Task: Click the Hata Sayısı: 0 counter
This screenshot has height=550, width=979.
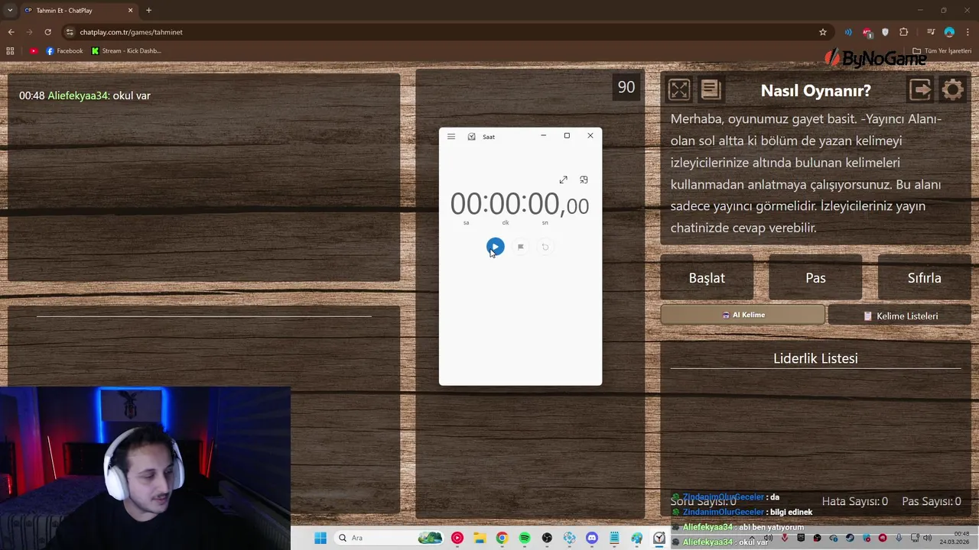Action: coord(855,501)
